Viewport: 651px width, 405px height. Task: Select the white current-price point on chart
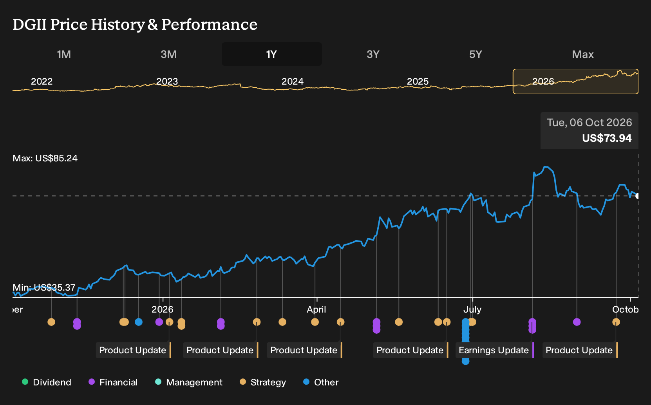tap(638, 196)
